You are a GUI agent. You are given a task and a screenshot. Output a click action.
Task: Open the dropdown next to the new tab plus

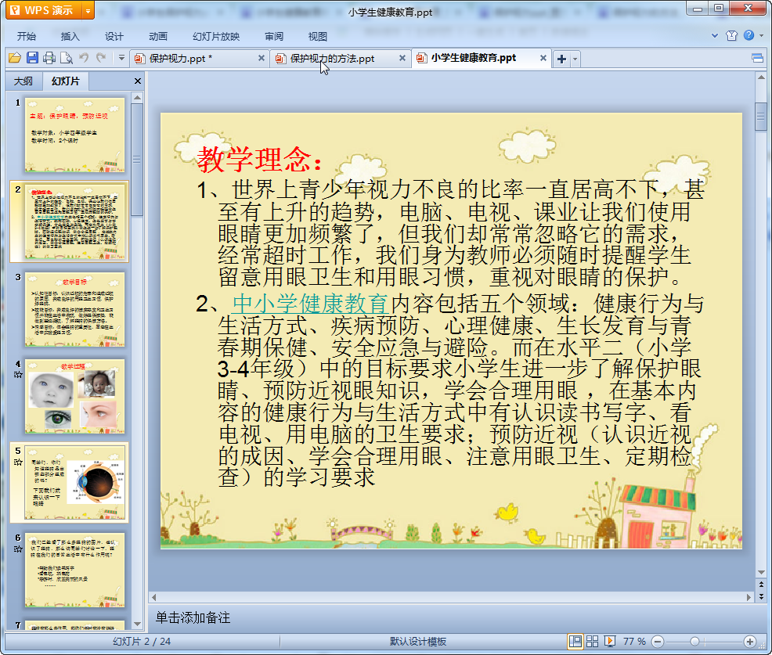575,59
